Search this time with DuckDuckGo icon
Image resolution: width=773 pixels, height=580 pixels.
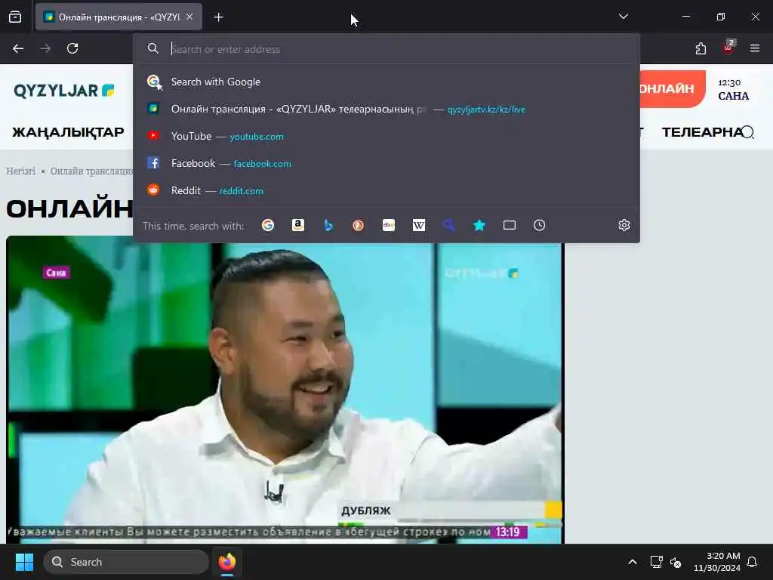pyautogui.click(x=359, y=225)
